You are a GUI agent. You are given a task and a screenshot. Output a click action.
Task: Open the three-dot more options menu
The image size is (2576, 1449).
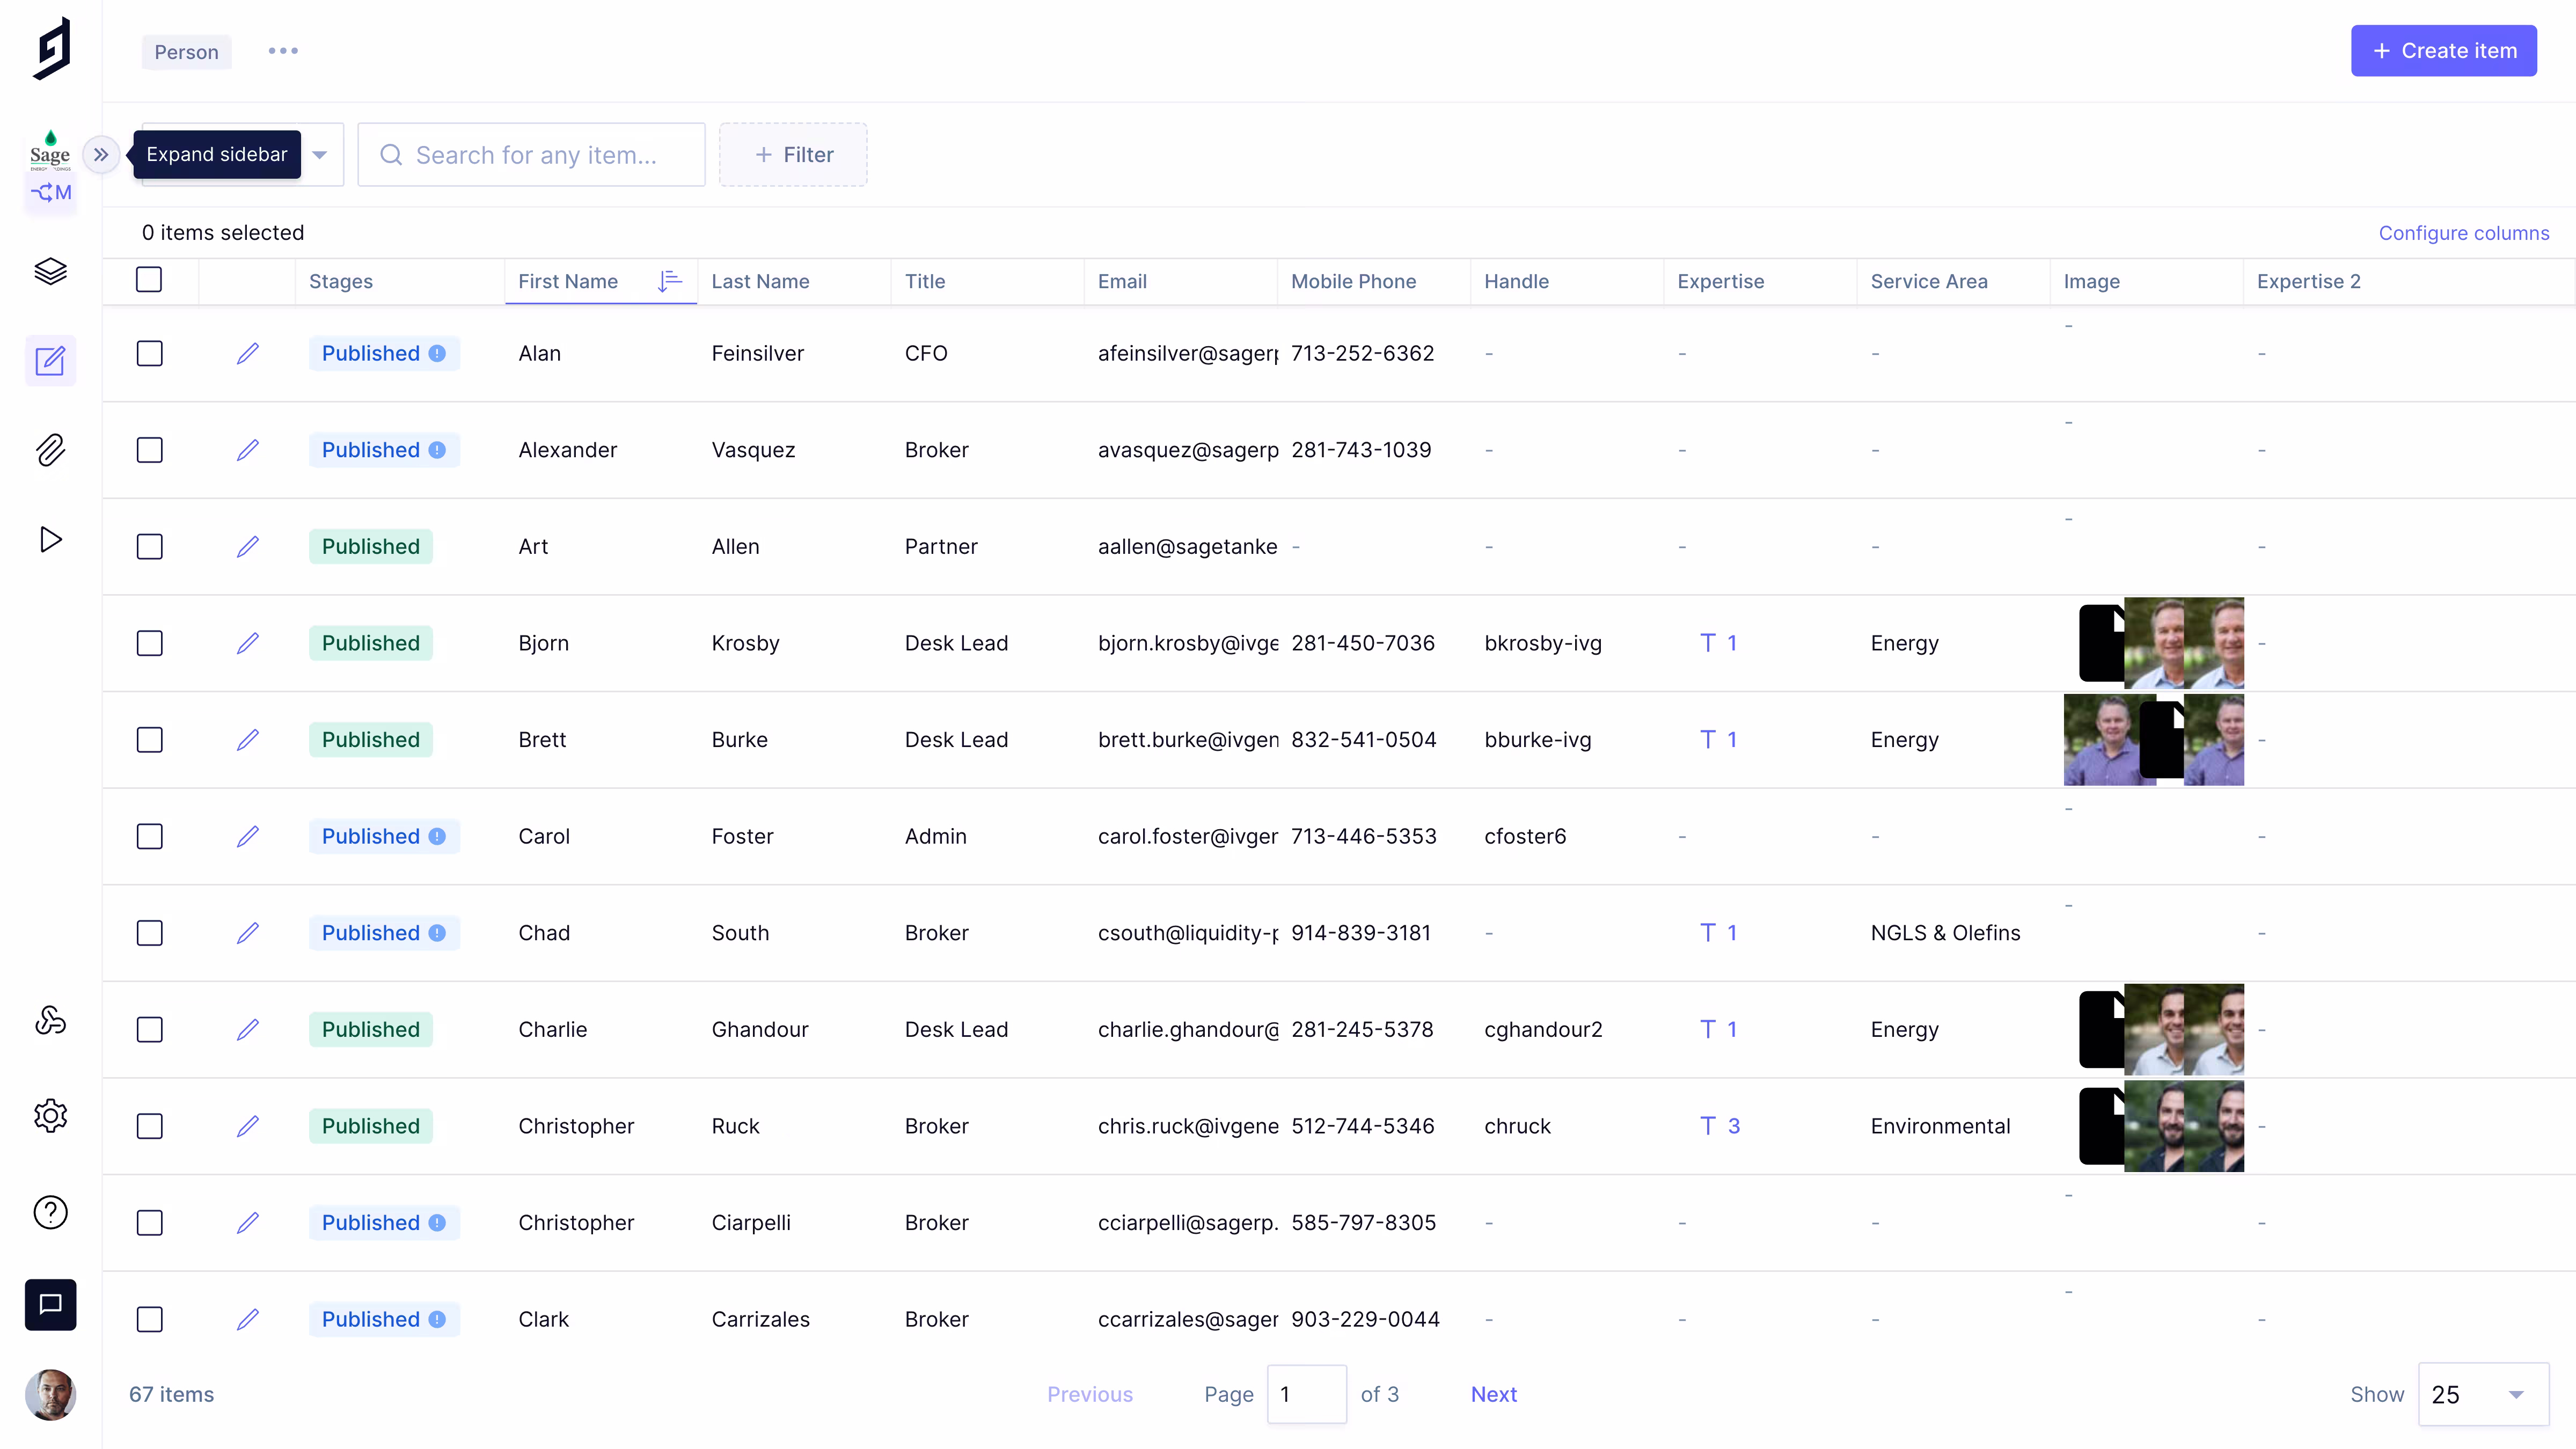click(x=283, y=51)
